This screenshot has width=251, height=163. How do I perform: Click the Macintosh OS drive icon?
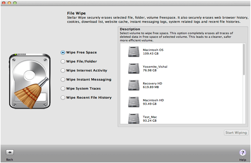tap(134, 52)
